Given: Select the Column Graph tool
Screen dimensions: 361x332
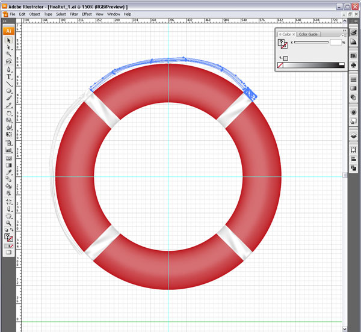Looking at the screenshot, I should point(8,150).
